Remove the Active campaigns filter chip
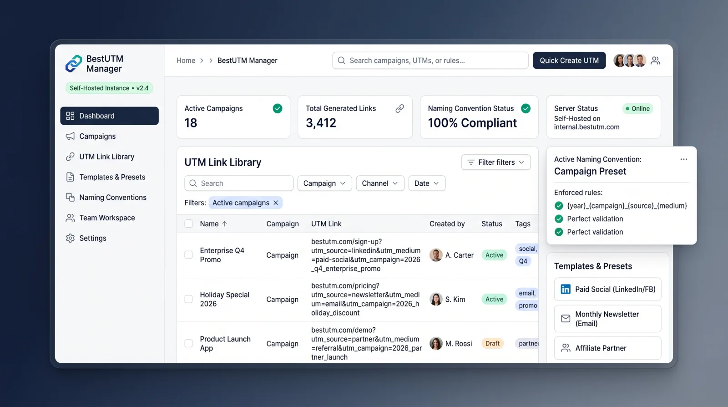Image resolution: width=728 pixels, height=407 pixels. pyautogui.click(x=276, y=203)
